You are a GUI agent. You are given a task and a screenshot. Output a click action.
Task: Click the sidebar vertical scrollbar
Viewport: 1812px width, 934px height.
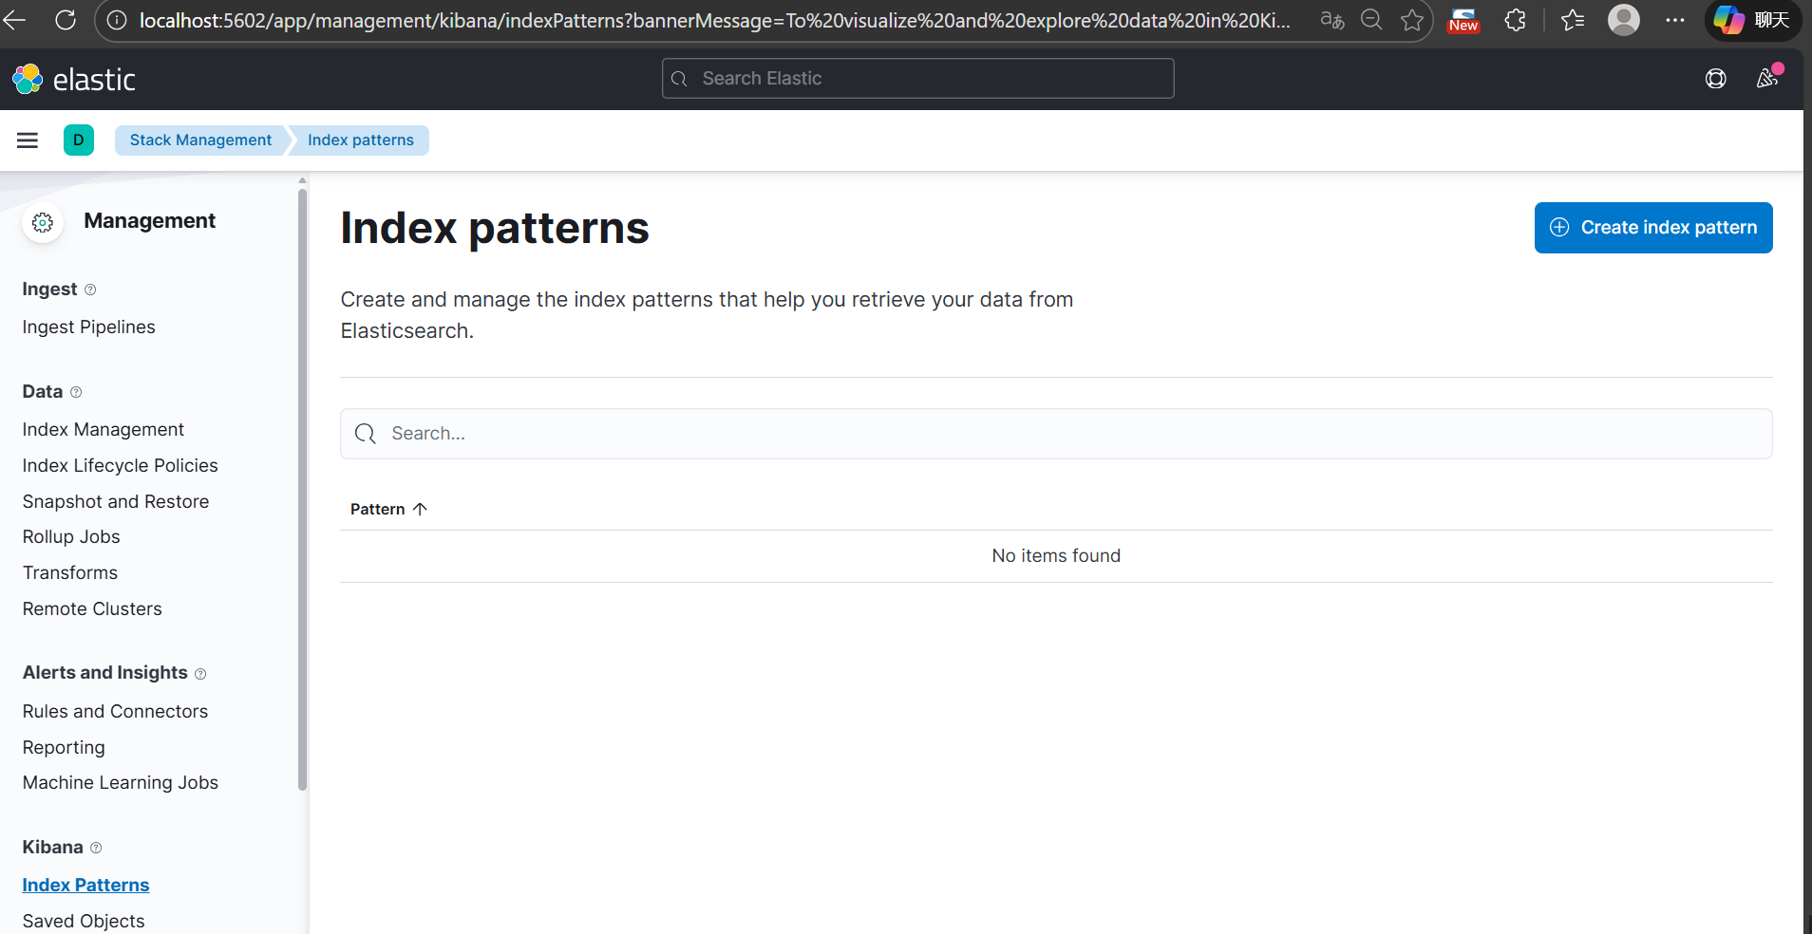tap(302, 489)
